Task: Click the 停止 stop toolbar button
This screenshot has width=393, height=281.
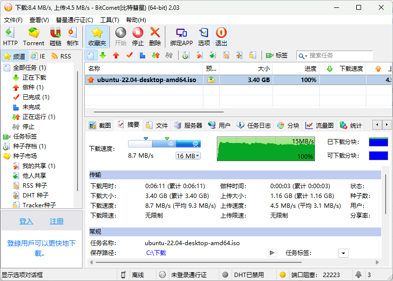Action: click(x=137, y=37)
